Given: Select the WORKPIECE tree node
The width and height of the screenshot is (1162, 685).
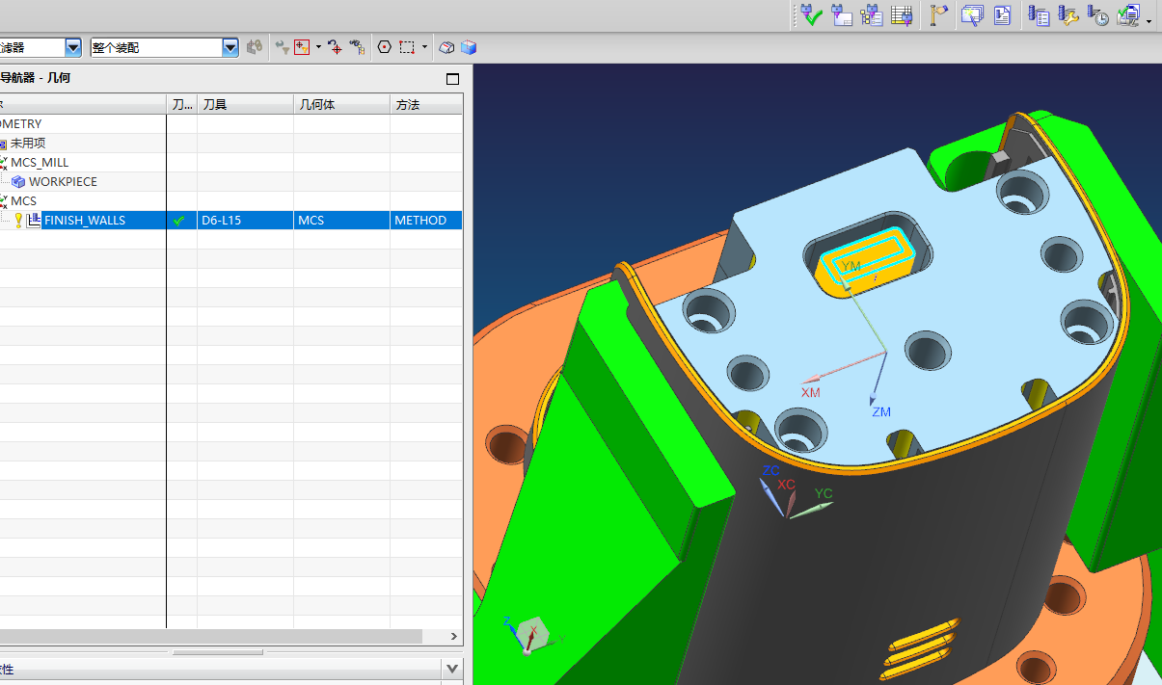Looking at the screenshot, I should [63, 181].
